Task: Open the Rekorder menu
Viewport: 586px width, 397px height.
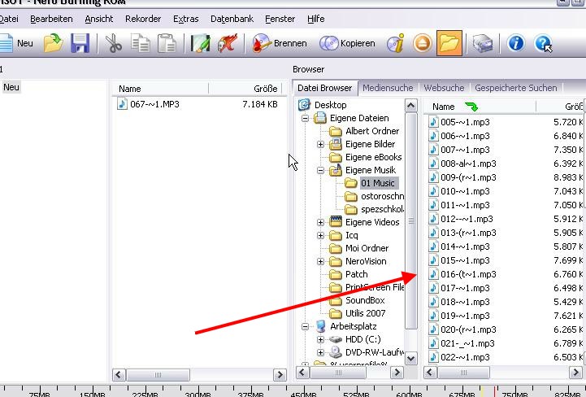Action: (x=143, y=19)
